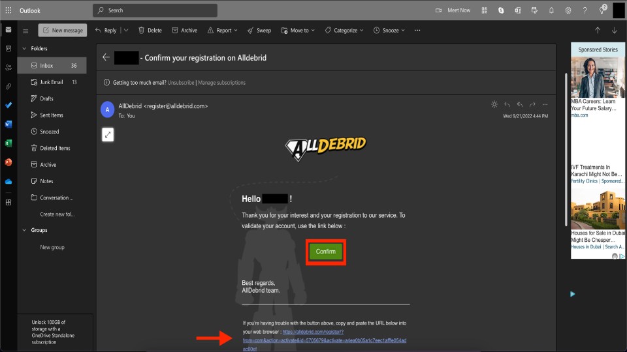Open Calendar in the left app rail
Screen dimensions: 627x352
click(x=8, y=48)
